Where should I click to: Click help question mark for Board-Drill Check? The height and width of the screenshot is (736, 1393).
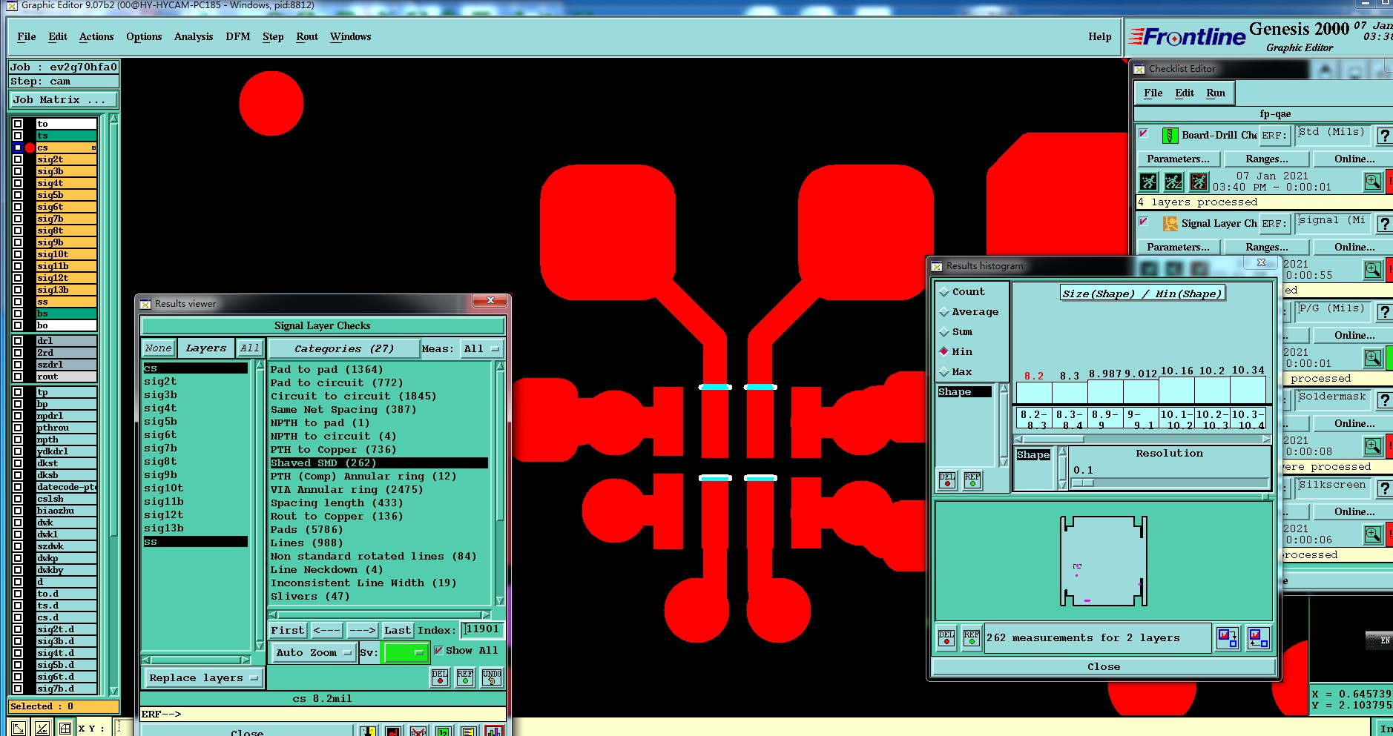(x=1384, y=136)
